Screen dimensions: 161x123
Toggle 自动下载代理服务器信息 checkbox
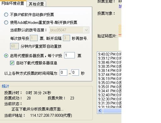click(x=12, y=63)
